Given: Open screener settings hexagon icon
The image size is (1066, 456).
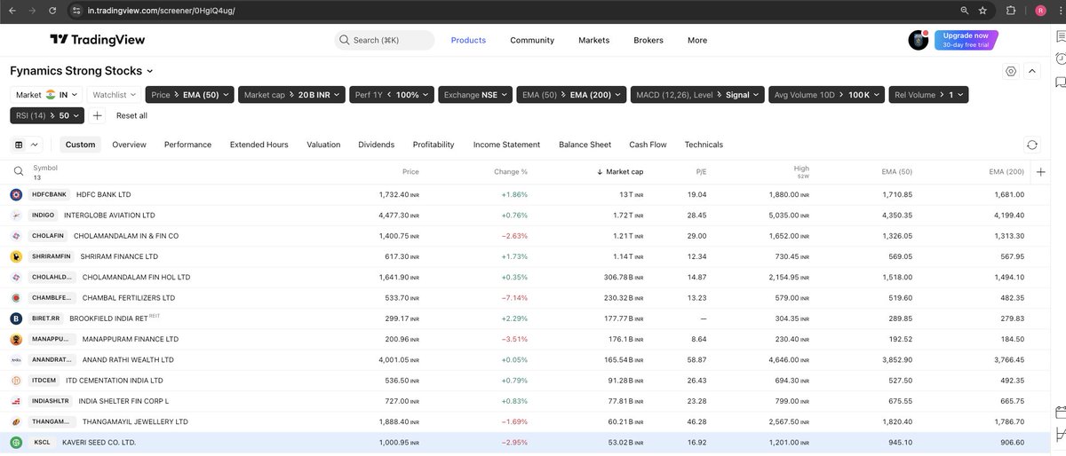Looking at the screenshot, I should (x=1011, y=71).
